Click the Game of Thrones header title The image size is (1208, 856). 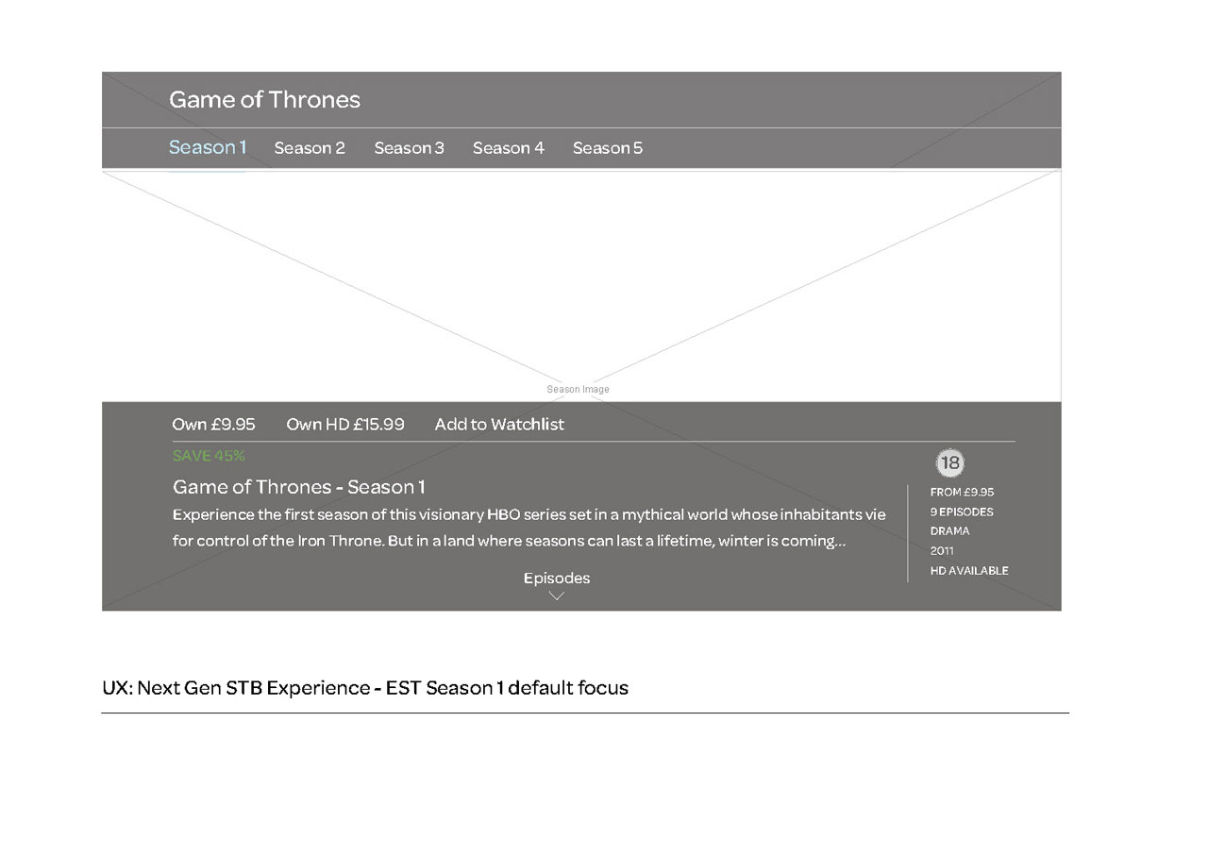point(264,100)
